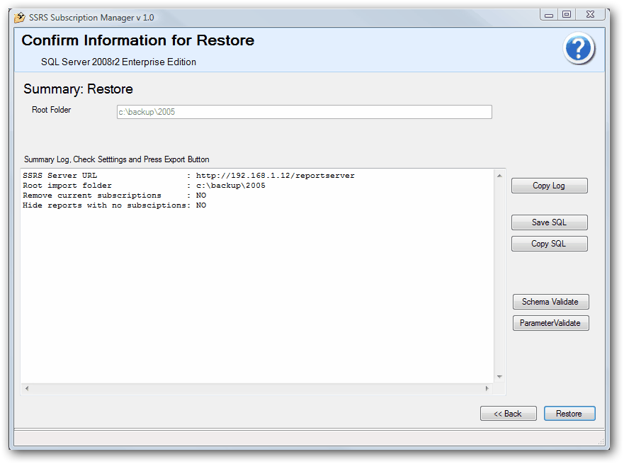The height and width of the screenshot is (464, 624).
Task: Click the SSRS Subscription Manager title bar icon
Action: 20,18
